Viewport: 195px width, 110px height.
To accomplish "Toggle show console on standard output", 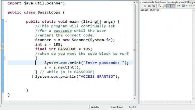I will (168, 6).
